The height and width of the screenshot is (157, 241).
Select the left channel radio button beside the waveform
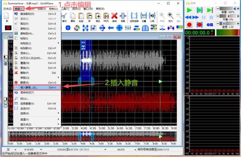[x=5, y=64]
